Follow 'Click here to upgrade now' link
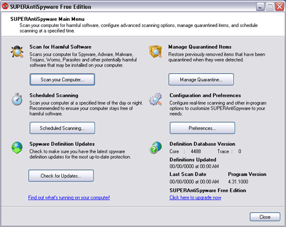The width and height of the screenshot is (286, 227). 195,197
